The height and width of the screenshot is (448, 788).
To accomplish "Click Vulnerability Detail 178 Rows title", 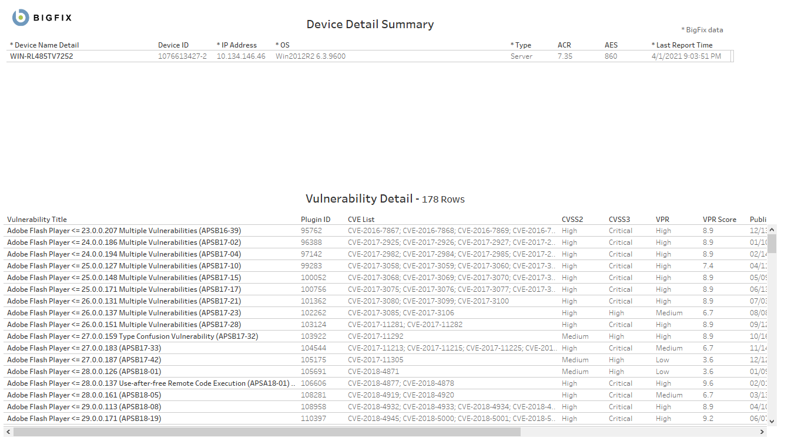I will [x=385, y=199].
